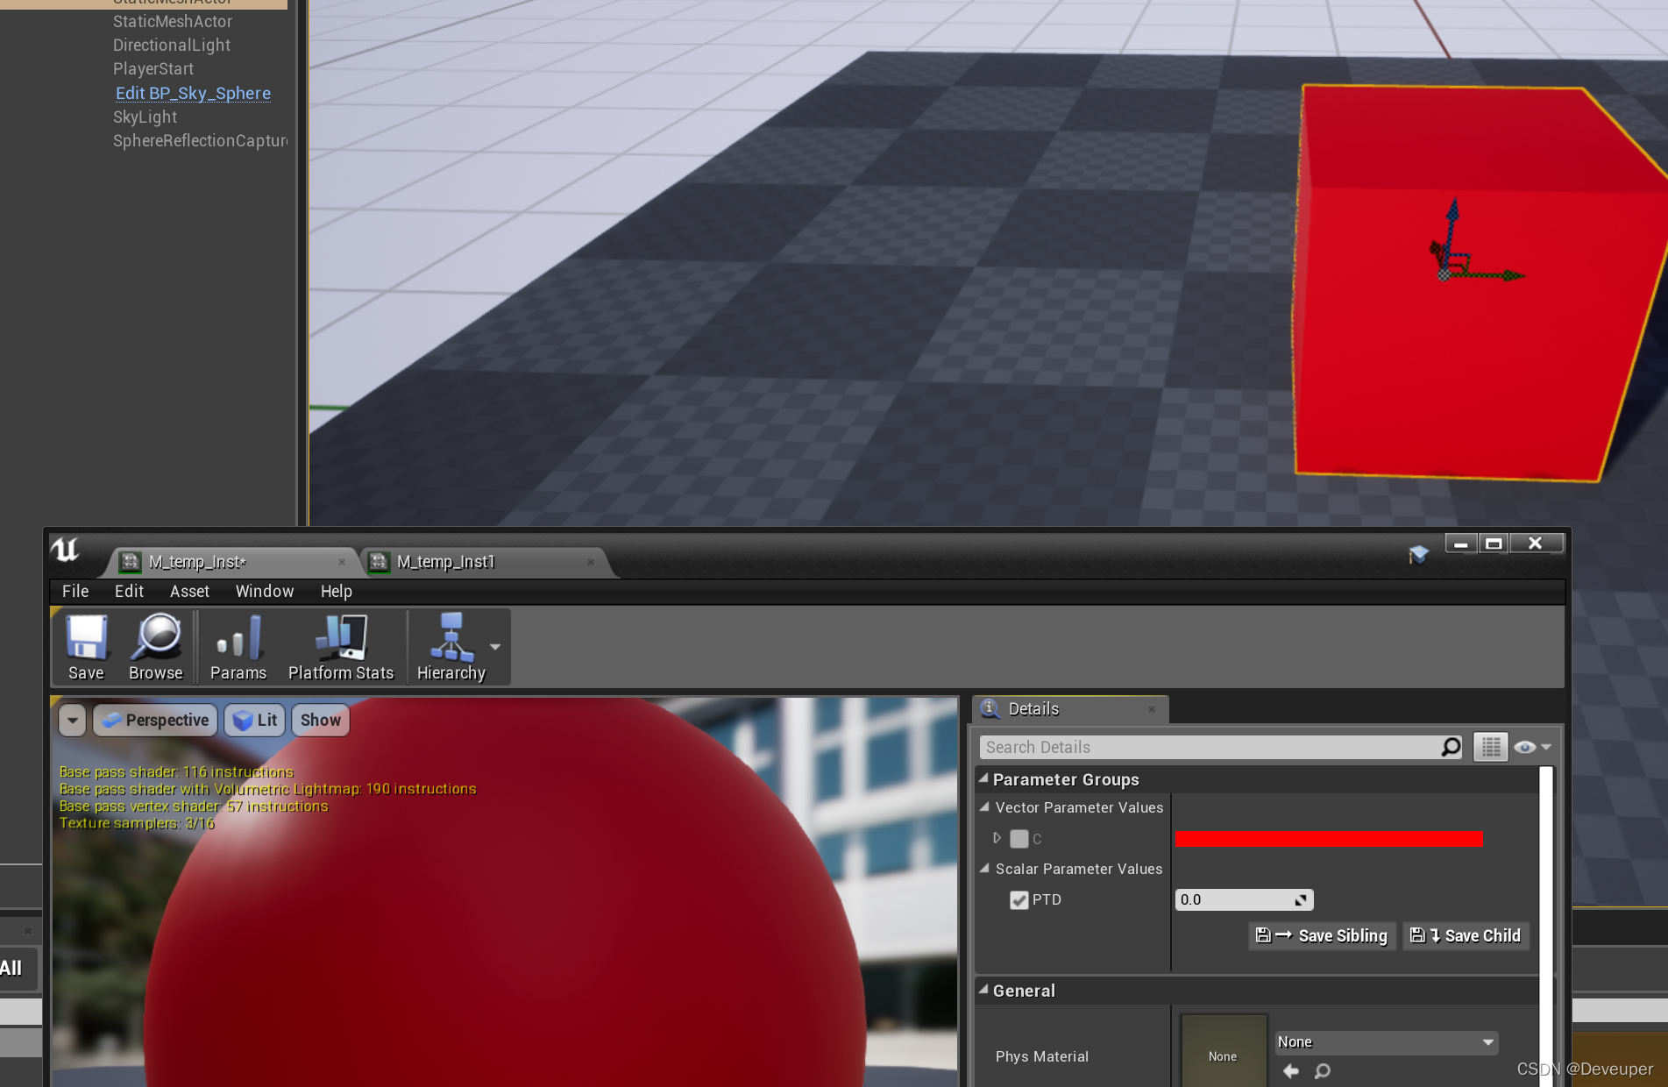Toggle the Params toolbar button
This screenshot has height=1087, width=1668.
(238, 647)
